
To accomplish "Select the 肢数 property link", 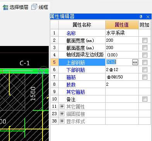I will 71,85.
